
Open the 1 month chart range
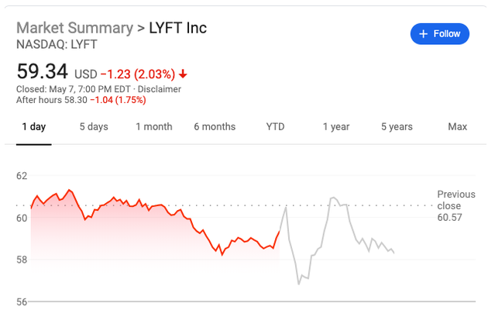point(154,126)
